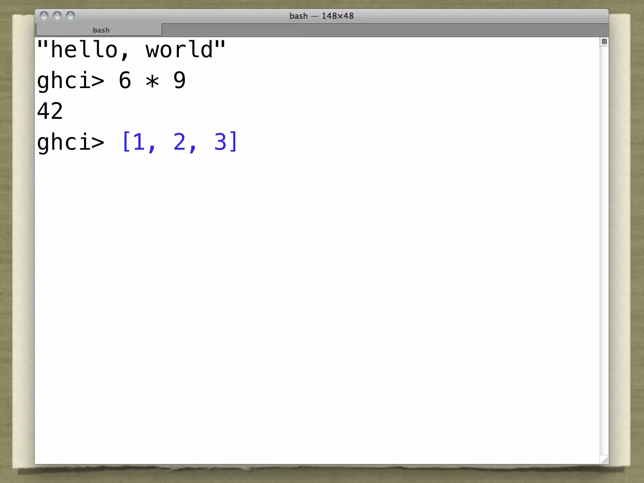The image size is (644, 483).
Task: Click the resize grip at window corner
Action: click(604, 460)
